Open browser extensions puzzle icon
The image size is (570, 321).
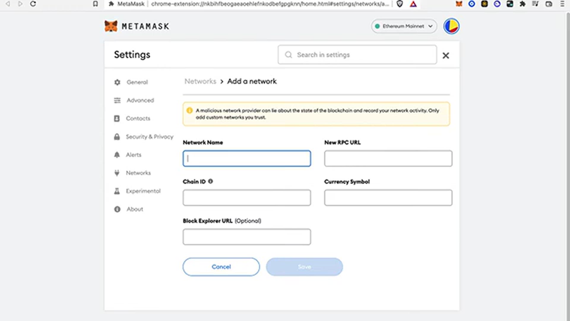522,4
